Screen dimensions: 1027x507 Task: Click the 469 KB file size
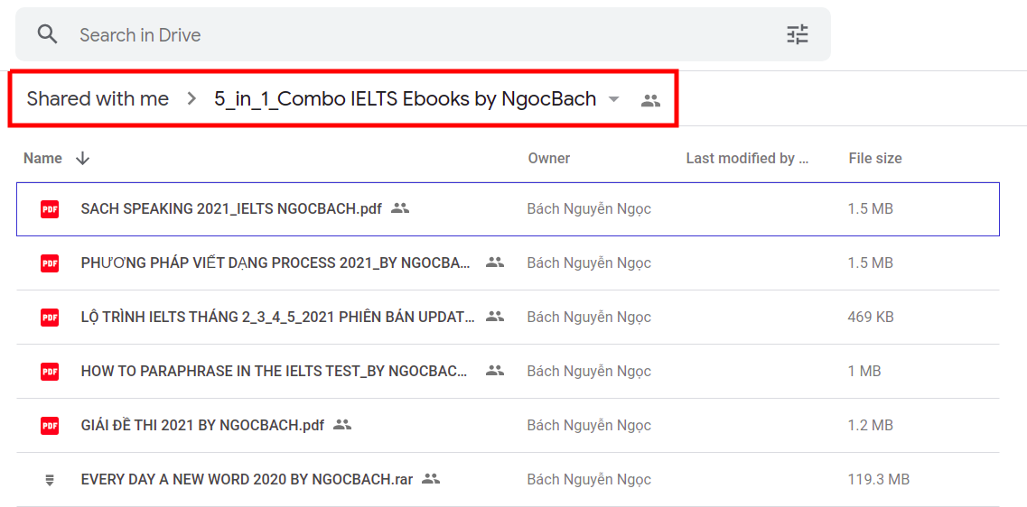tap(871, 318)
